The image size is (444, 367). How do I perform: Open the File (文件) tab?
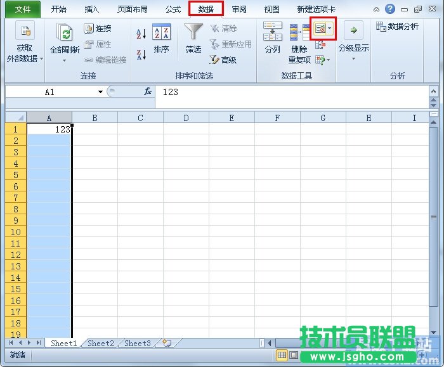[23, 10]
